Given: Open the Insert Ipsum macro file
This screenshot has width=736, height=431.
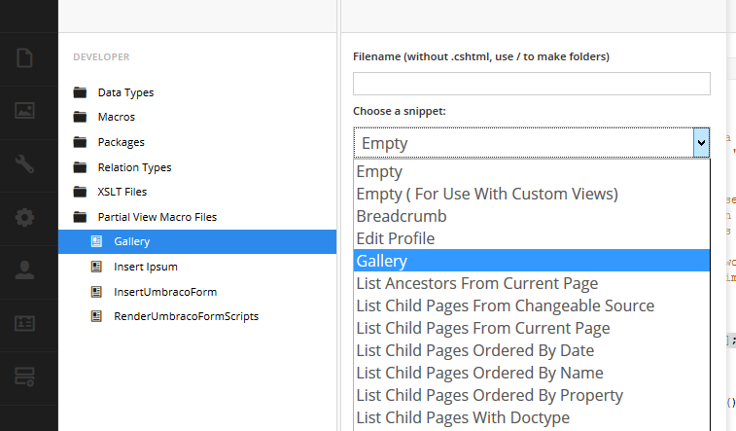Looking at the screenshot, I should [145, 267].
